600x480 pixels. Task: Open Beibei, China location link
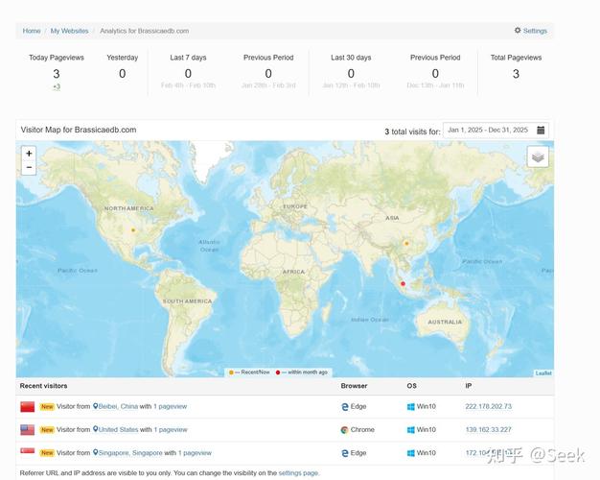119,407
